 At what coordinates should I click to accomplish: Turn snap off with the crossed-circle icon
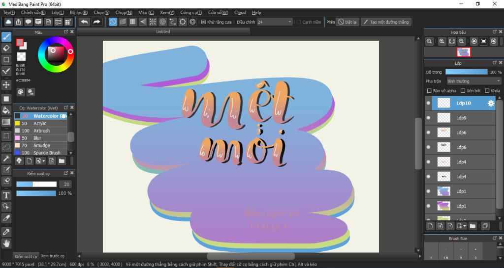point(113,22)
